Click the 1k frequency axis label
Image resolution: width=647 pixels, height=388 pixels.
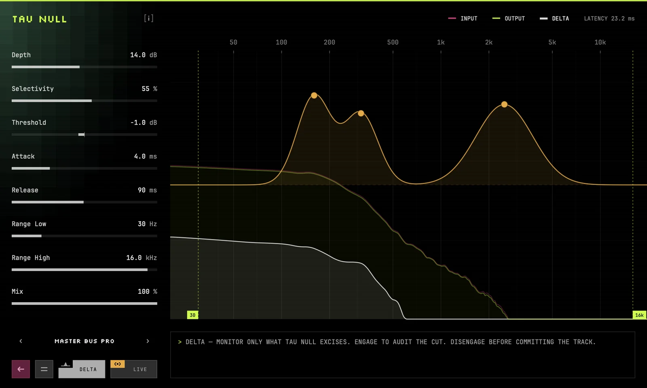[x=441, y=42]
